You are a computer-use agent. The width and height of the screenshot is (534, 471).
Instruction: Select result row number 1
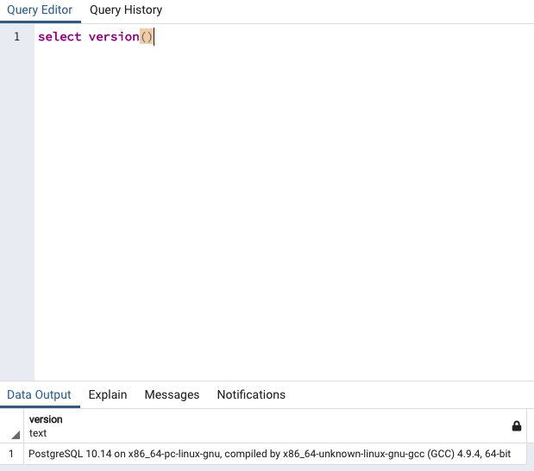[11, 454]
